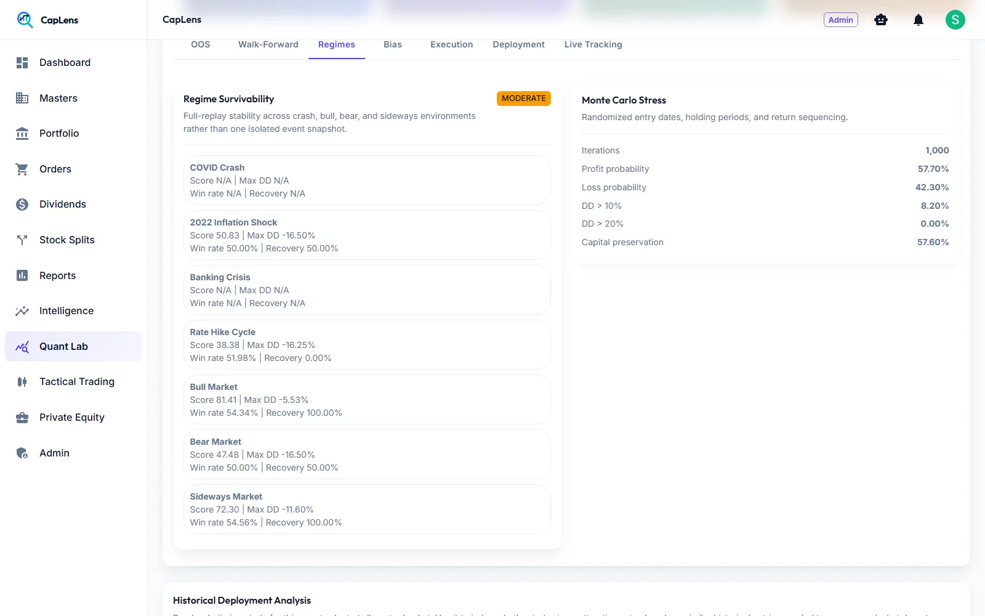Click the Intelligence trend-line icon
The width and height of the screenshot is (985, 616).
[22, 311]
